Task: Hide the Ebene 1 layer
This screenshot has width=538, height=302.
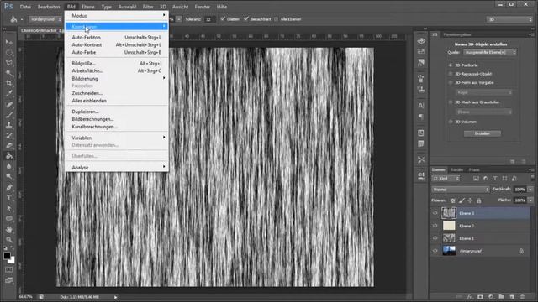Action: coord(435,238)
